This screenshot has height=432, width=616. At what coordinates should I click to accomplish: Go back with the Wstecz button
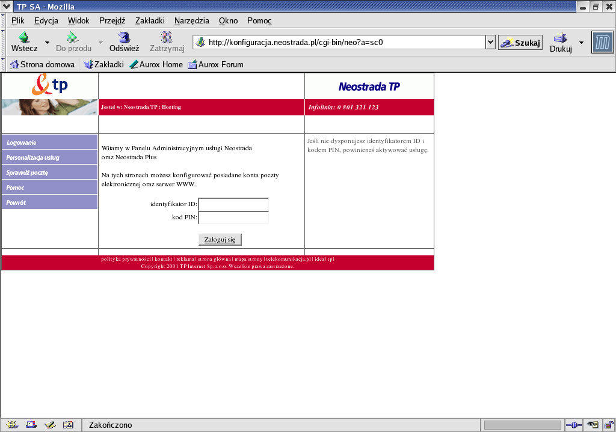[24, 42]
